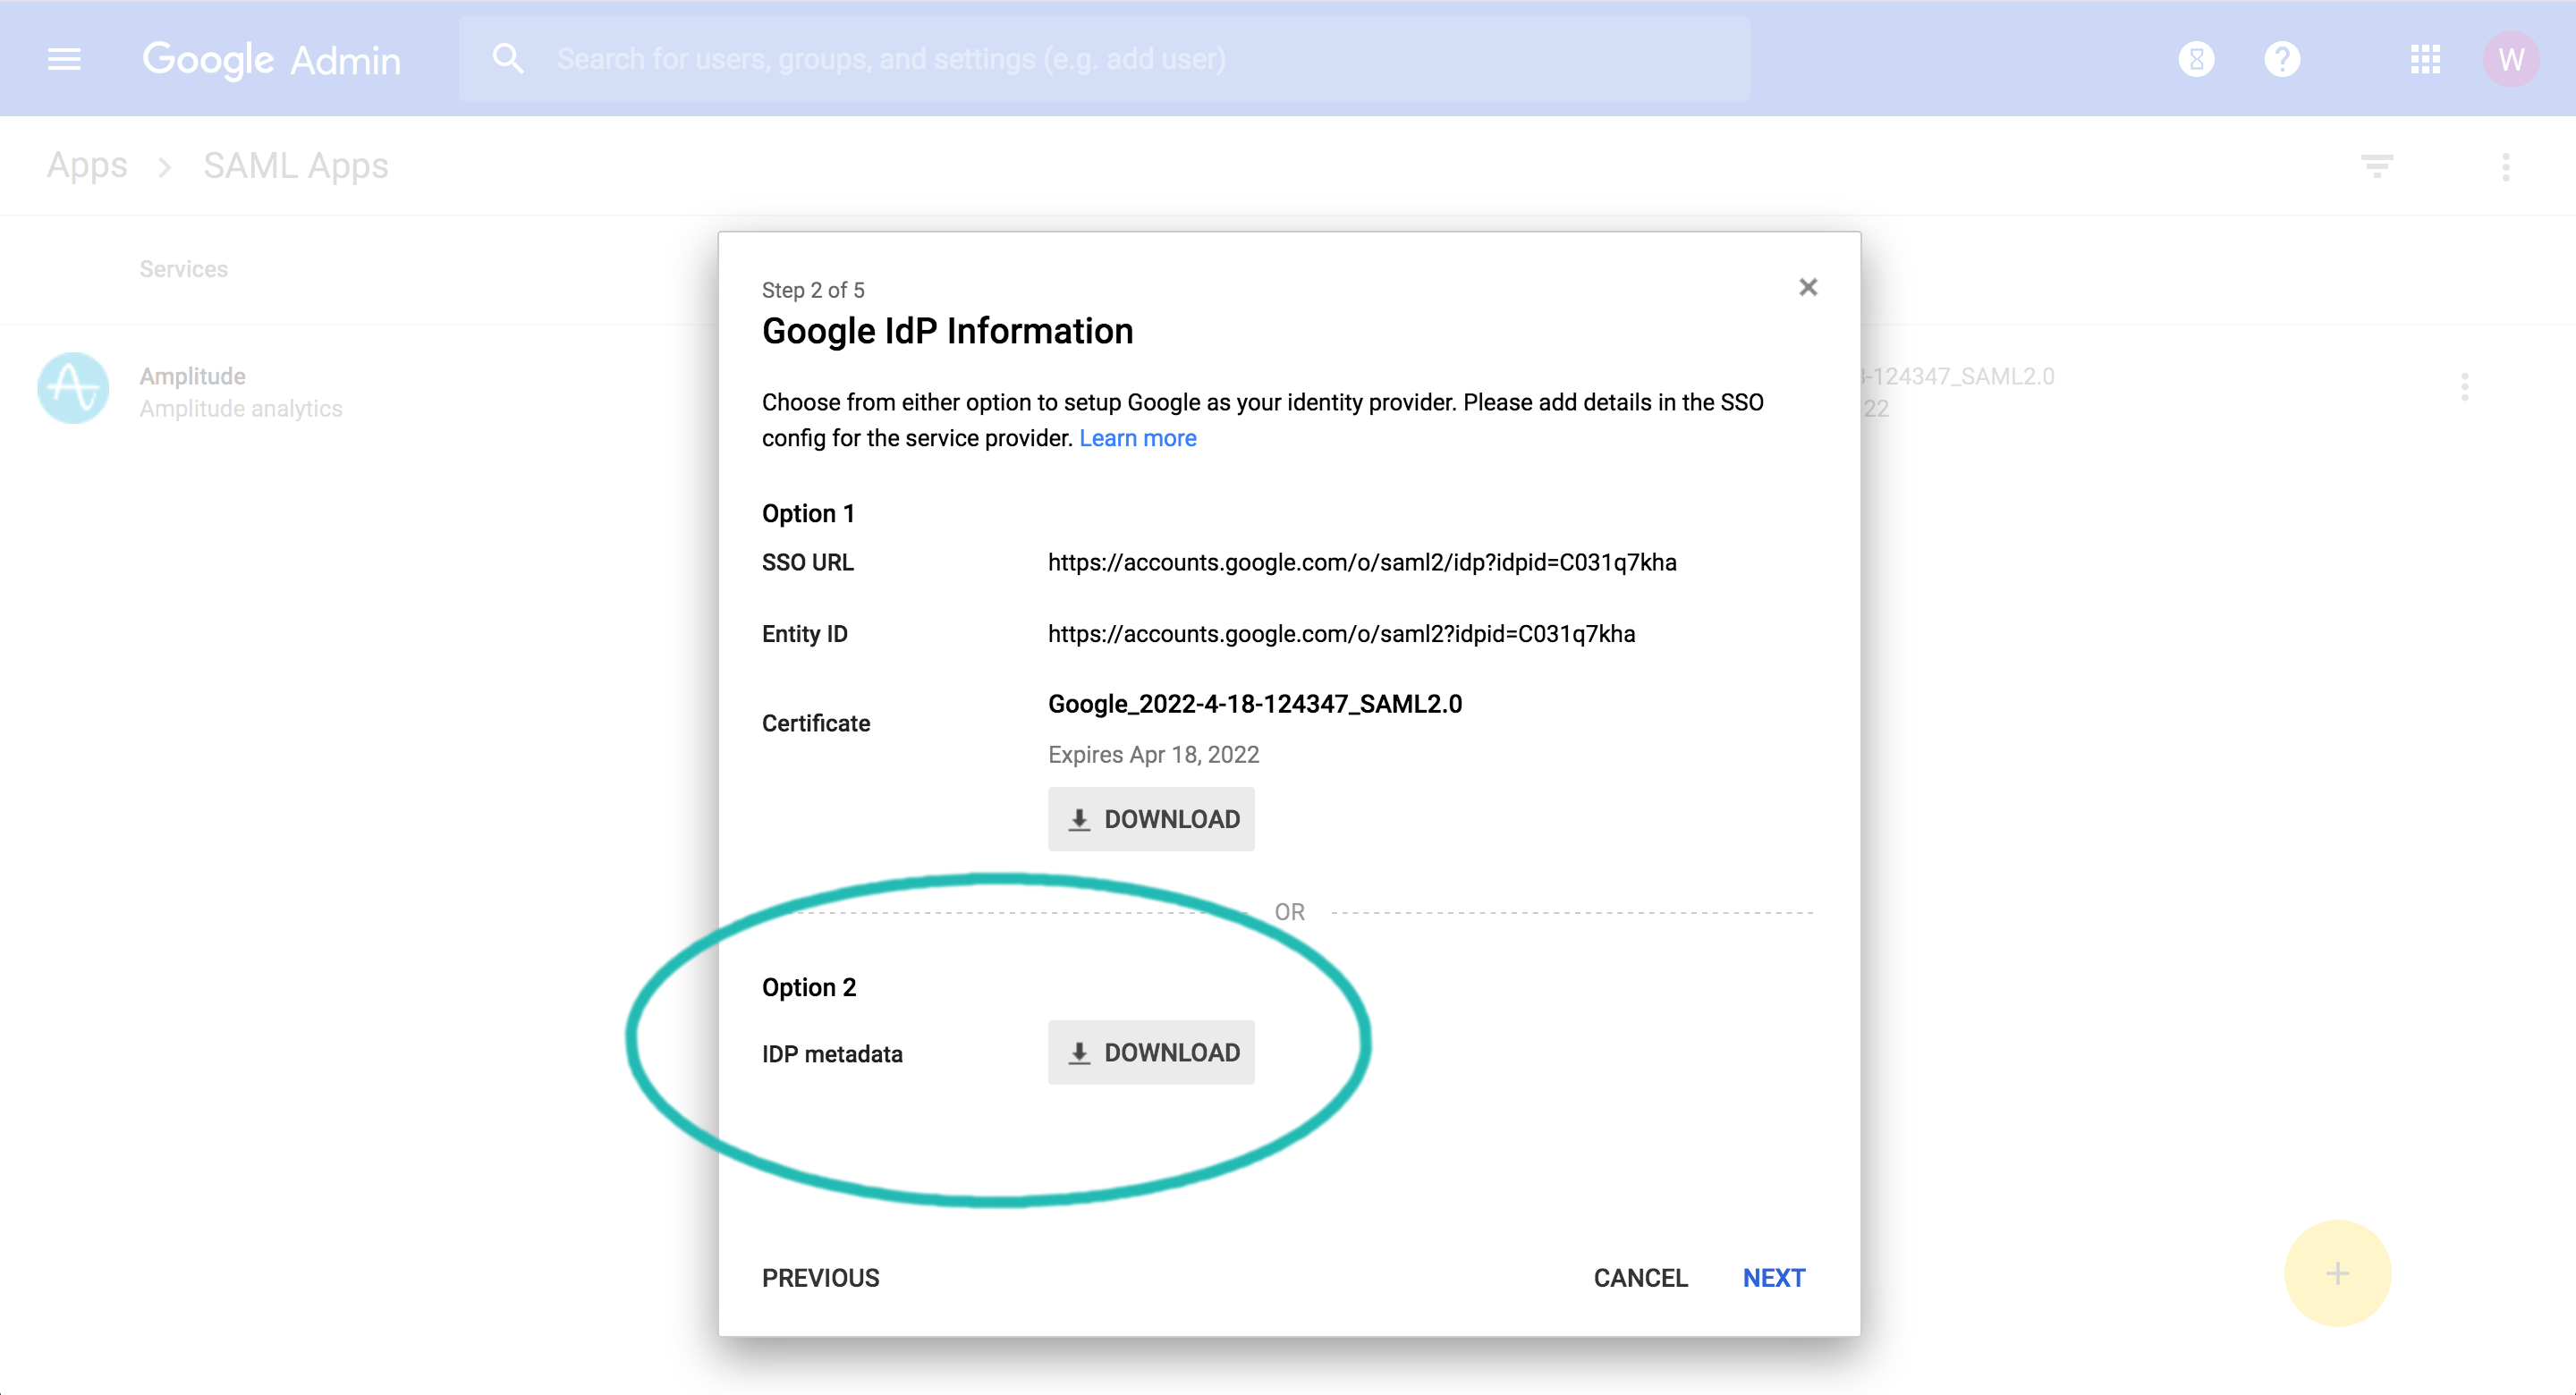The image size is (2576, 1395).
Task: Open the main navigation hamburger menu
Action: pos(63,59)
